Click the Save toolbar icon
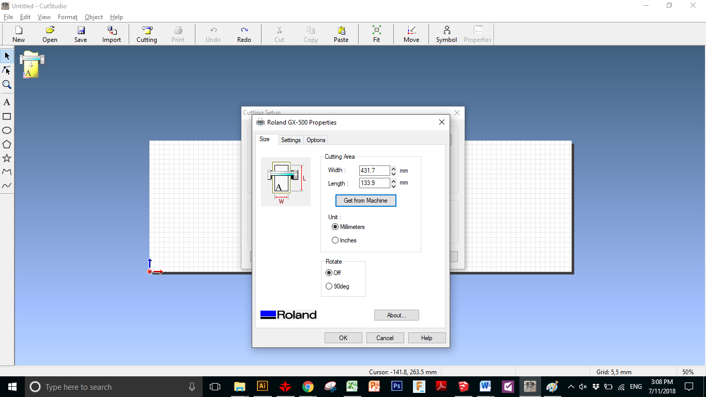The width and height of the screenshot is (706, 397). (x=81, y=34)
